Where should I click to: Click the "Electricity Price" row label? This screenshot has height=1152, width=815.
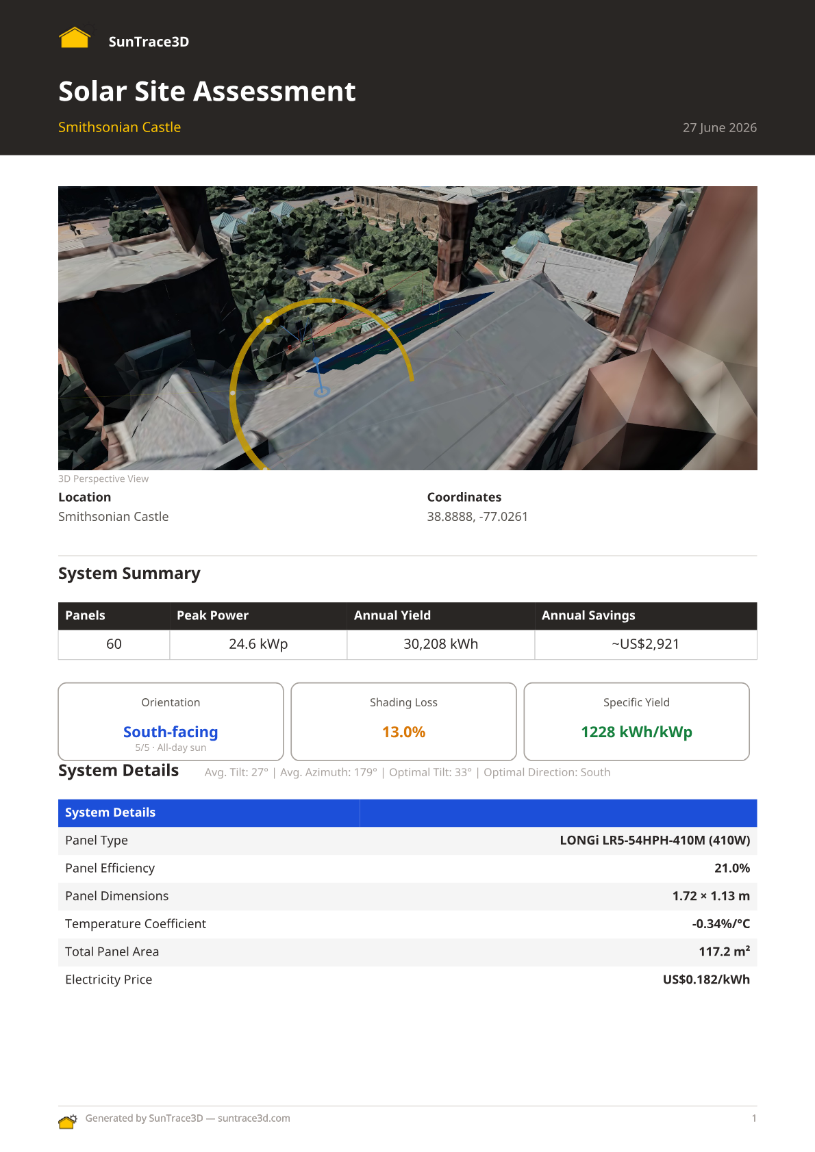pos(108,980)
